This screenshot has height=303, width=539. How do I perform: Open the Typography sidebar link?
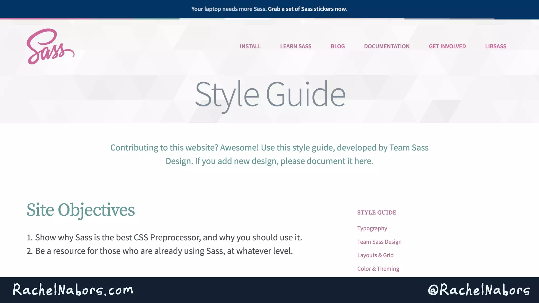(372, 228)
